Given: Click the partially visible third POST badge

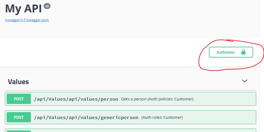Looking at the screenshot, I should (19, 131).
